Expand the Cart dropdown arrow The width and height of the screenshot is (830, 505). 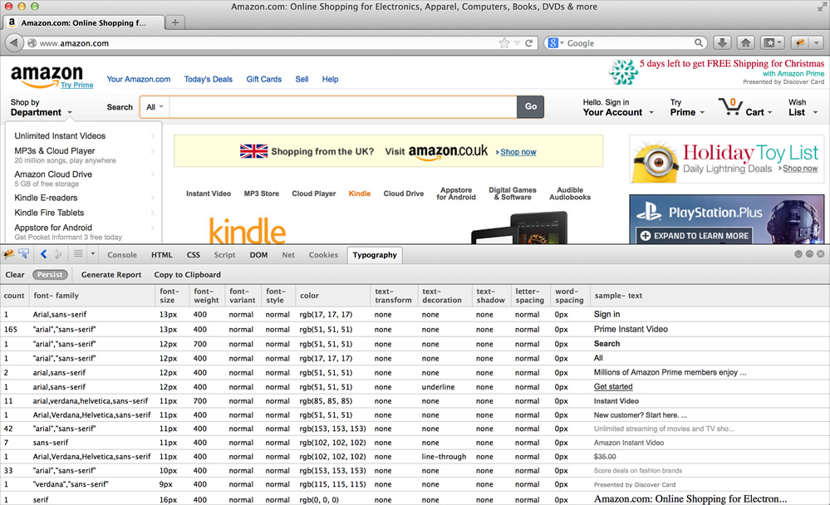pos(769,112)
